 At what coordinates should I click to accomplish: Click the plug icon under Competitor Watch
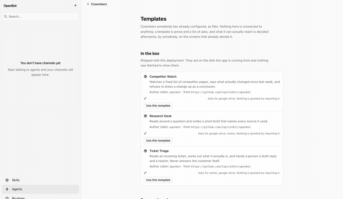145,98
